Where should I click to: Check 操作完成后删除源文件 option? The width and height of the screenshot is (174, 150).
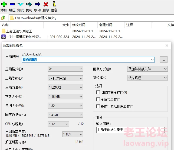click(x=98, y=106)
